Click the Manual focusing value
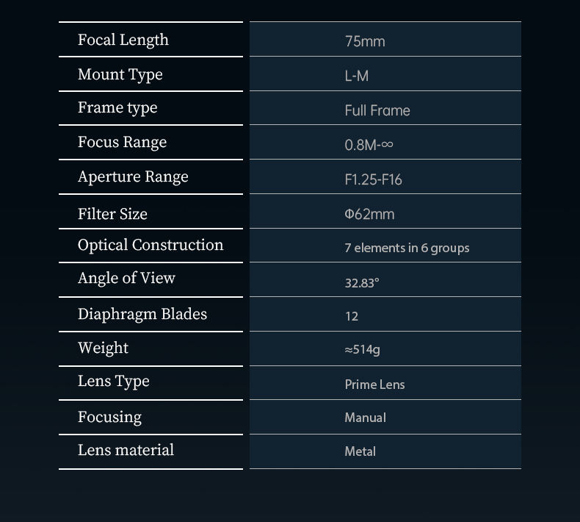Screen dimensions: 580x522 365,418
